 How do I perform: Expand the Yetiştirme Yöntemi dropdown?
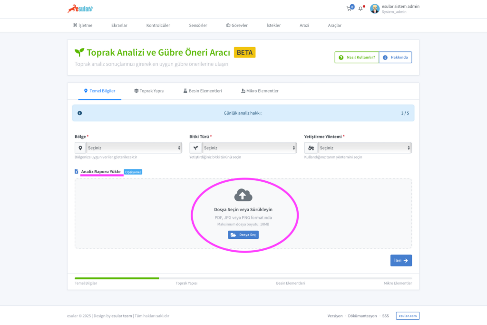[364, 148]
